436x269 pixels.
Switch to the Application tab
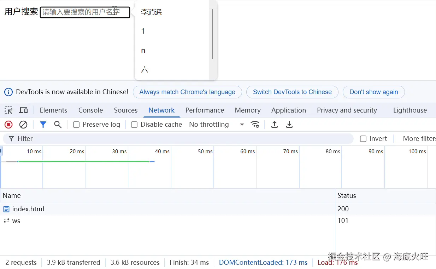click(289, 110)
